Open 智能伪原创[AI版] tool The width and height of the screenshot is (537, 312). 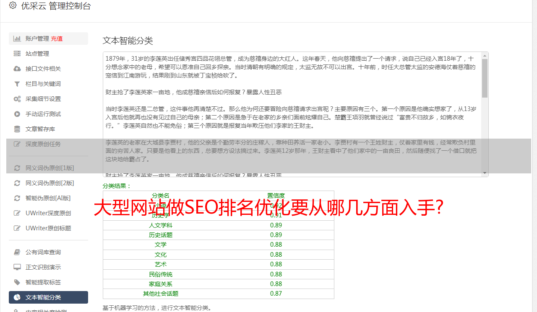click(48, 198)
